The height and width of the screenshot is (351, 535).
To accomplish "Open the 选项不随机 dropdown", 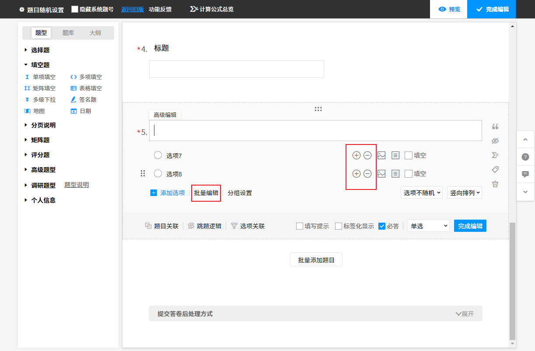I will [x=422, y=193].
